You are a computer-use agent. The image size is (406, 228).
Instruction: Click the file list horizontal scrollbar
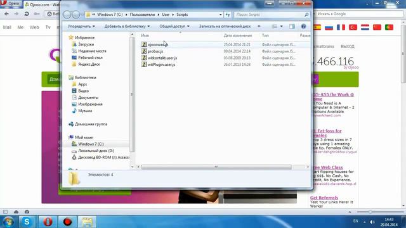point(216,167)
